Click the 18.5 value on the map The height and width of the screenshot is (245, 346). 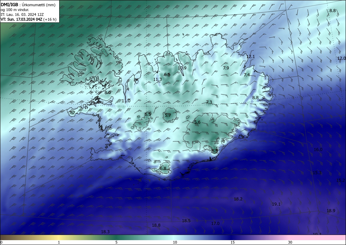pyautogui.click(x=186, y=220)
